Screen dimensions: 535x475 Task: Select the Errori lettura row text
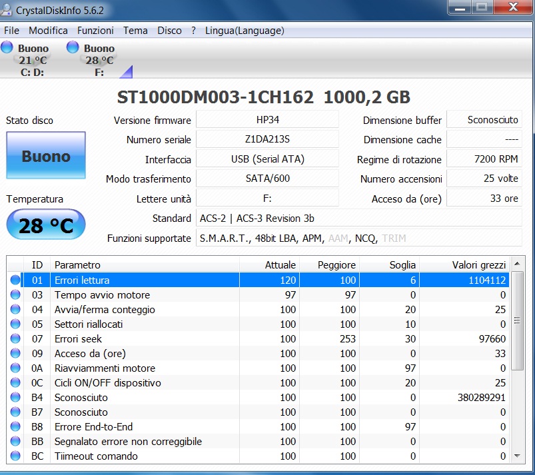click(x=82, y=280)
